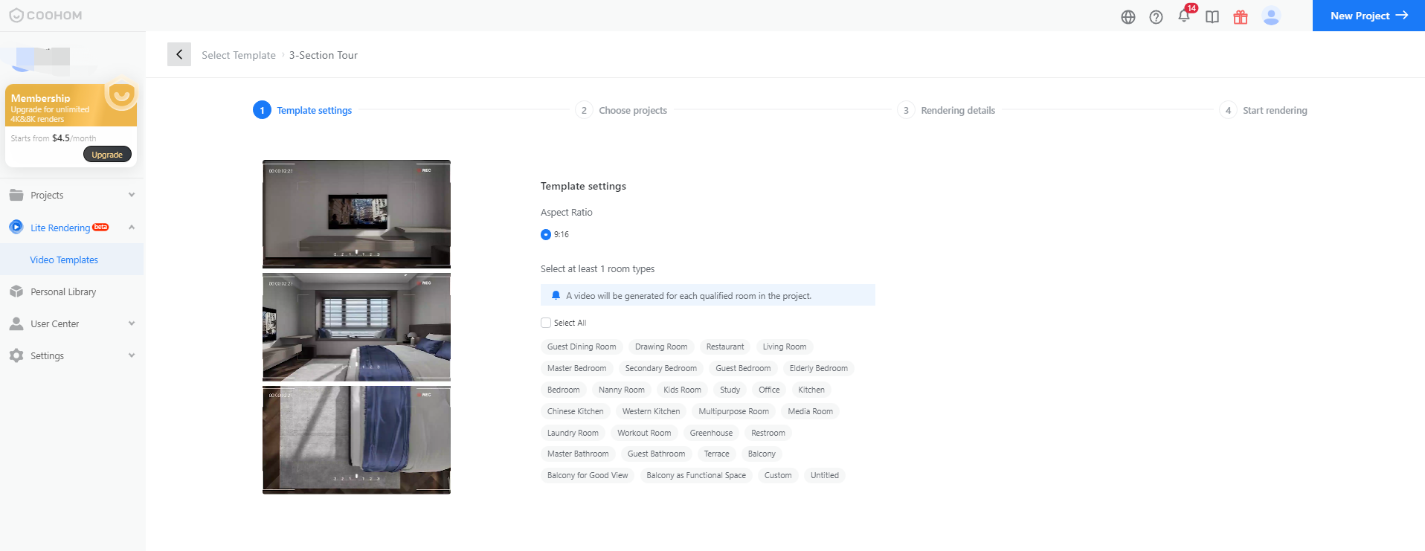Select the 9:16 aspect ratio radio button
Screen dimensions: 1425x551
(x=546, y=235)
